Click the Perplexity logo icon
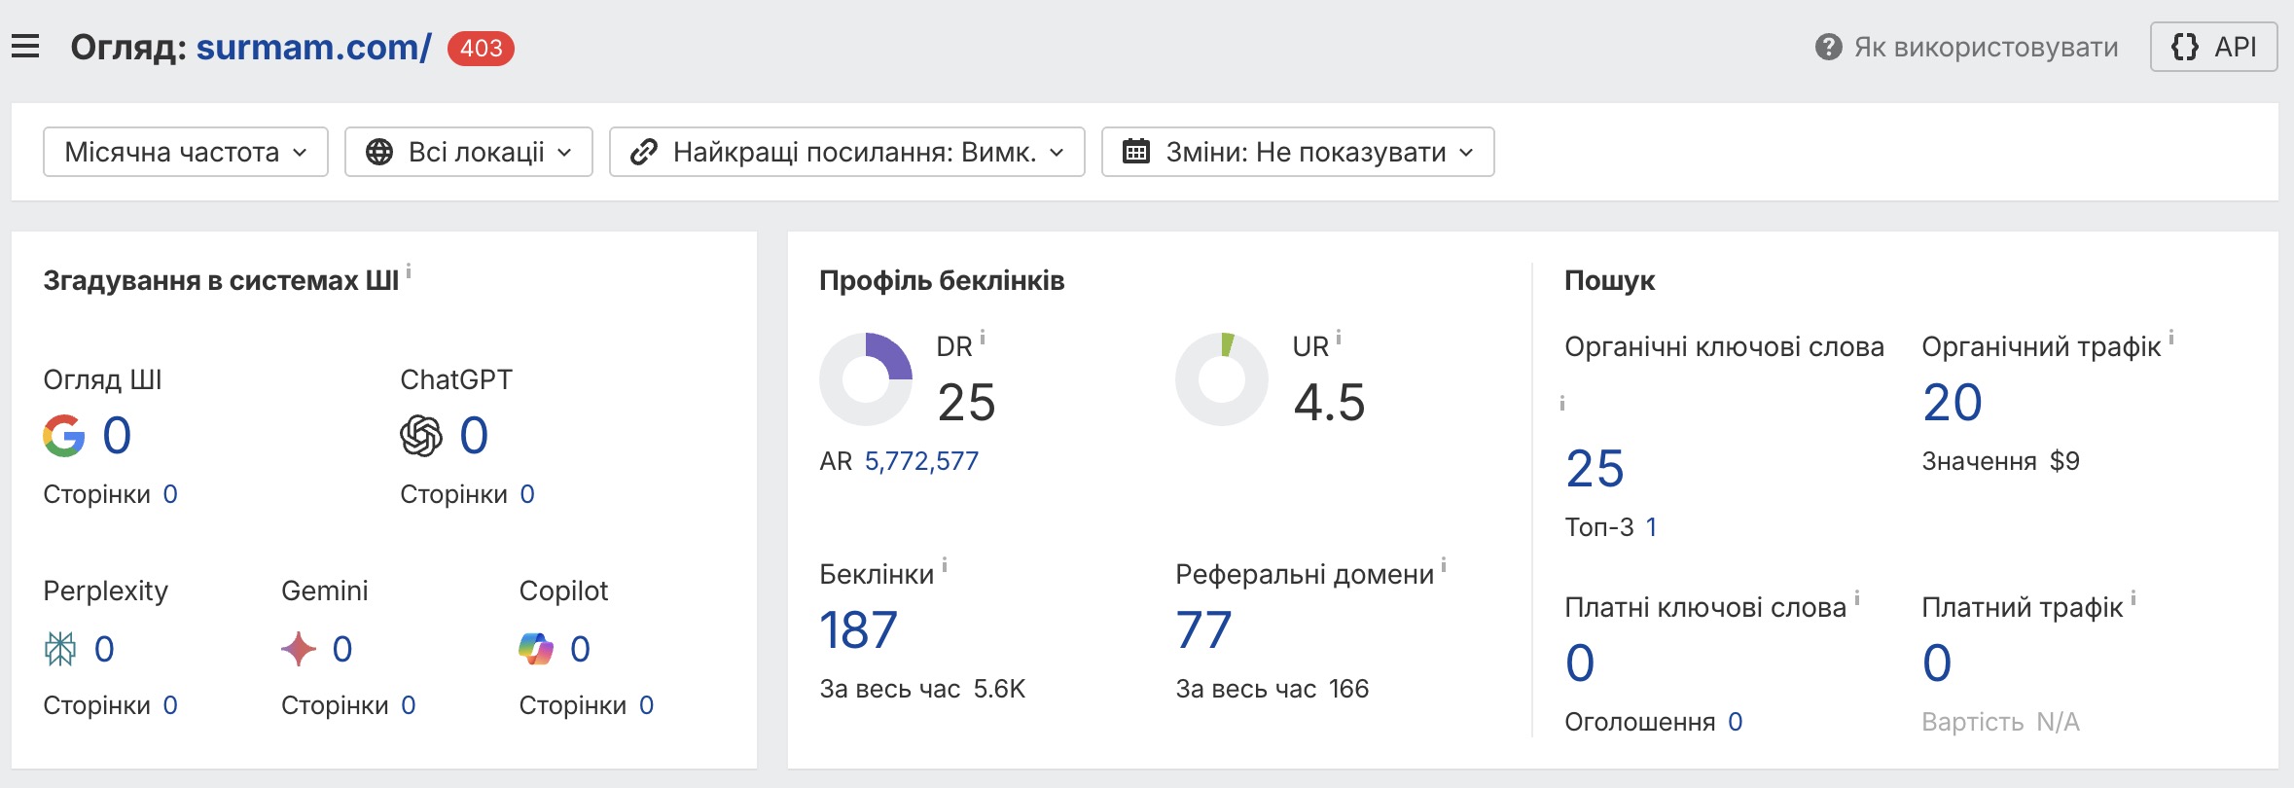Image resolution: width=2294 pixels, height=788 pixels. click(60, 649)
